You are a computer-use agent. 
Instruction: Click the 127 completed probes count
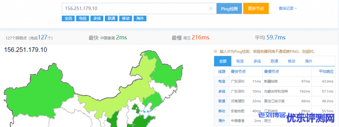(43, 38)
